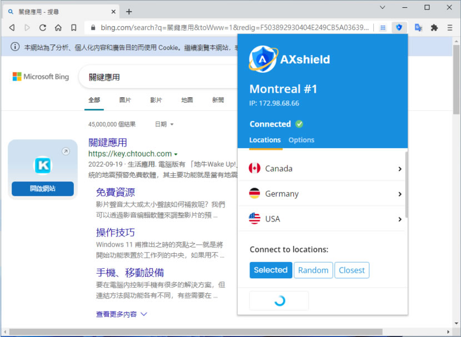
Task: Click the loading spinner button in AXshield
Action: 279,300
